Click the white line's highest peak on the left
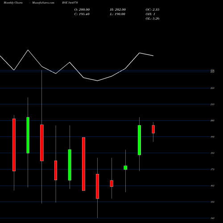 (x=28, y=50)
